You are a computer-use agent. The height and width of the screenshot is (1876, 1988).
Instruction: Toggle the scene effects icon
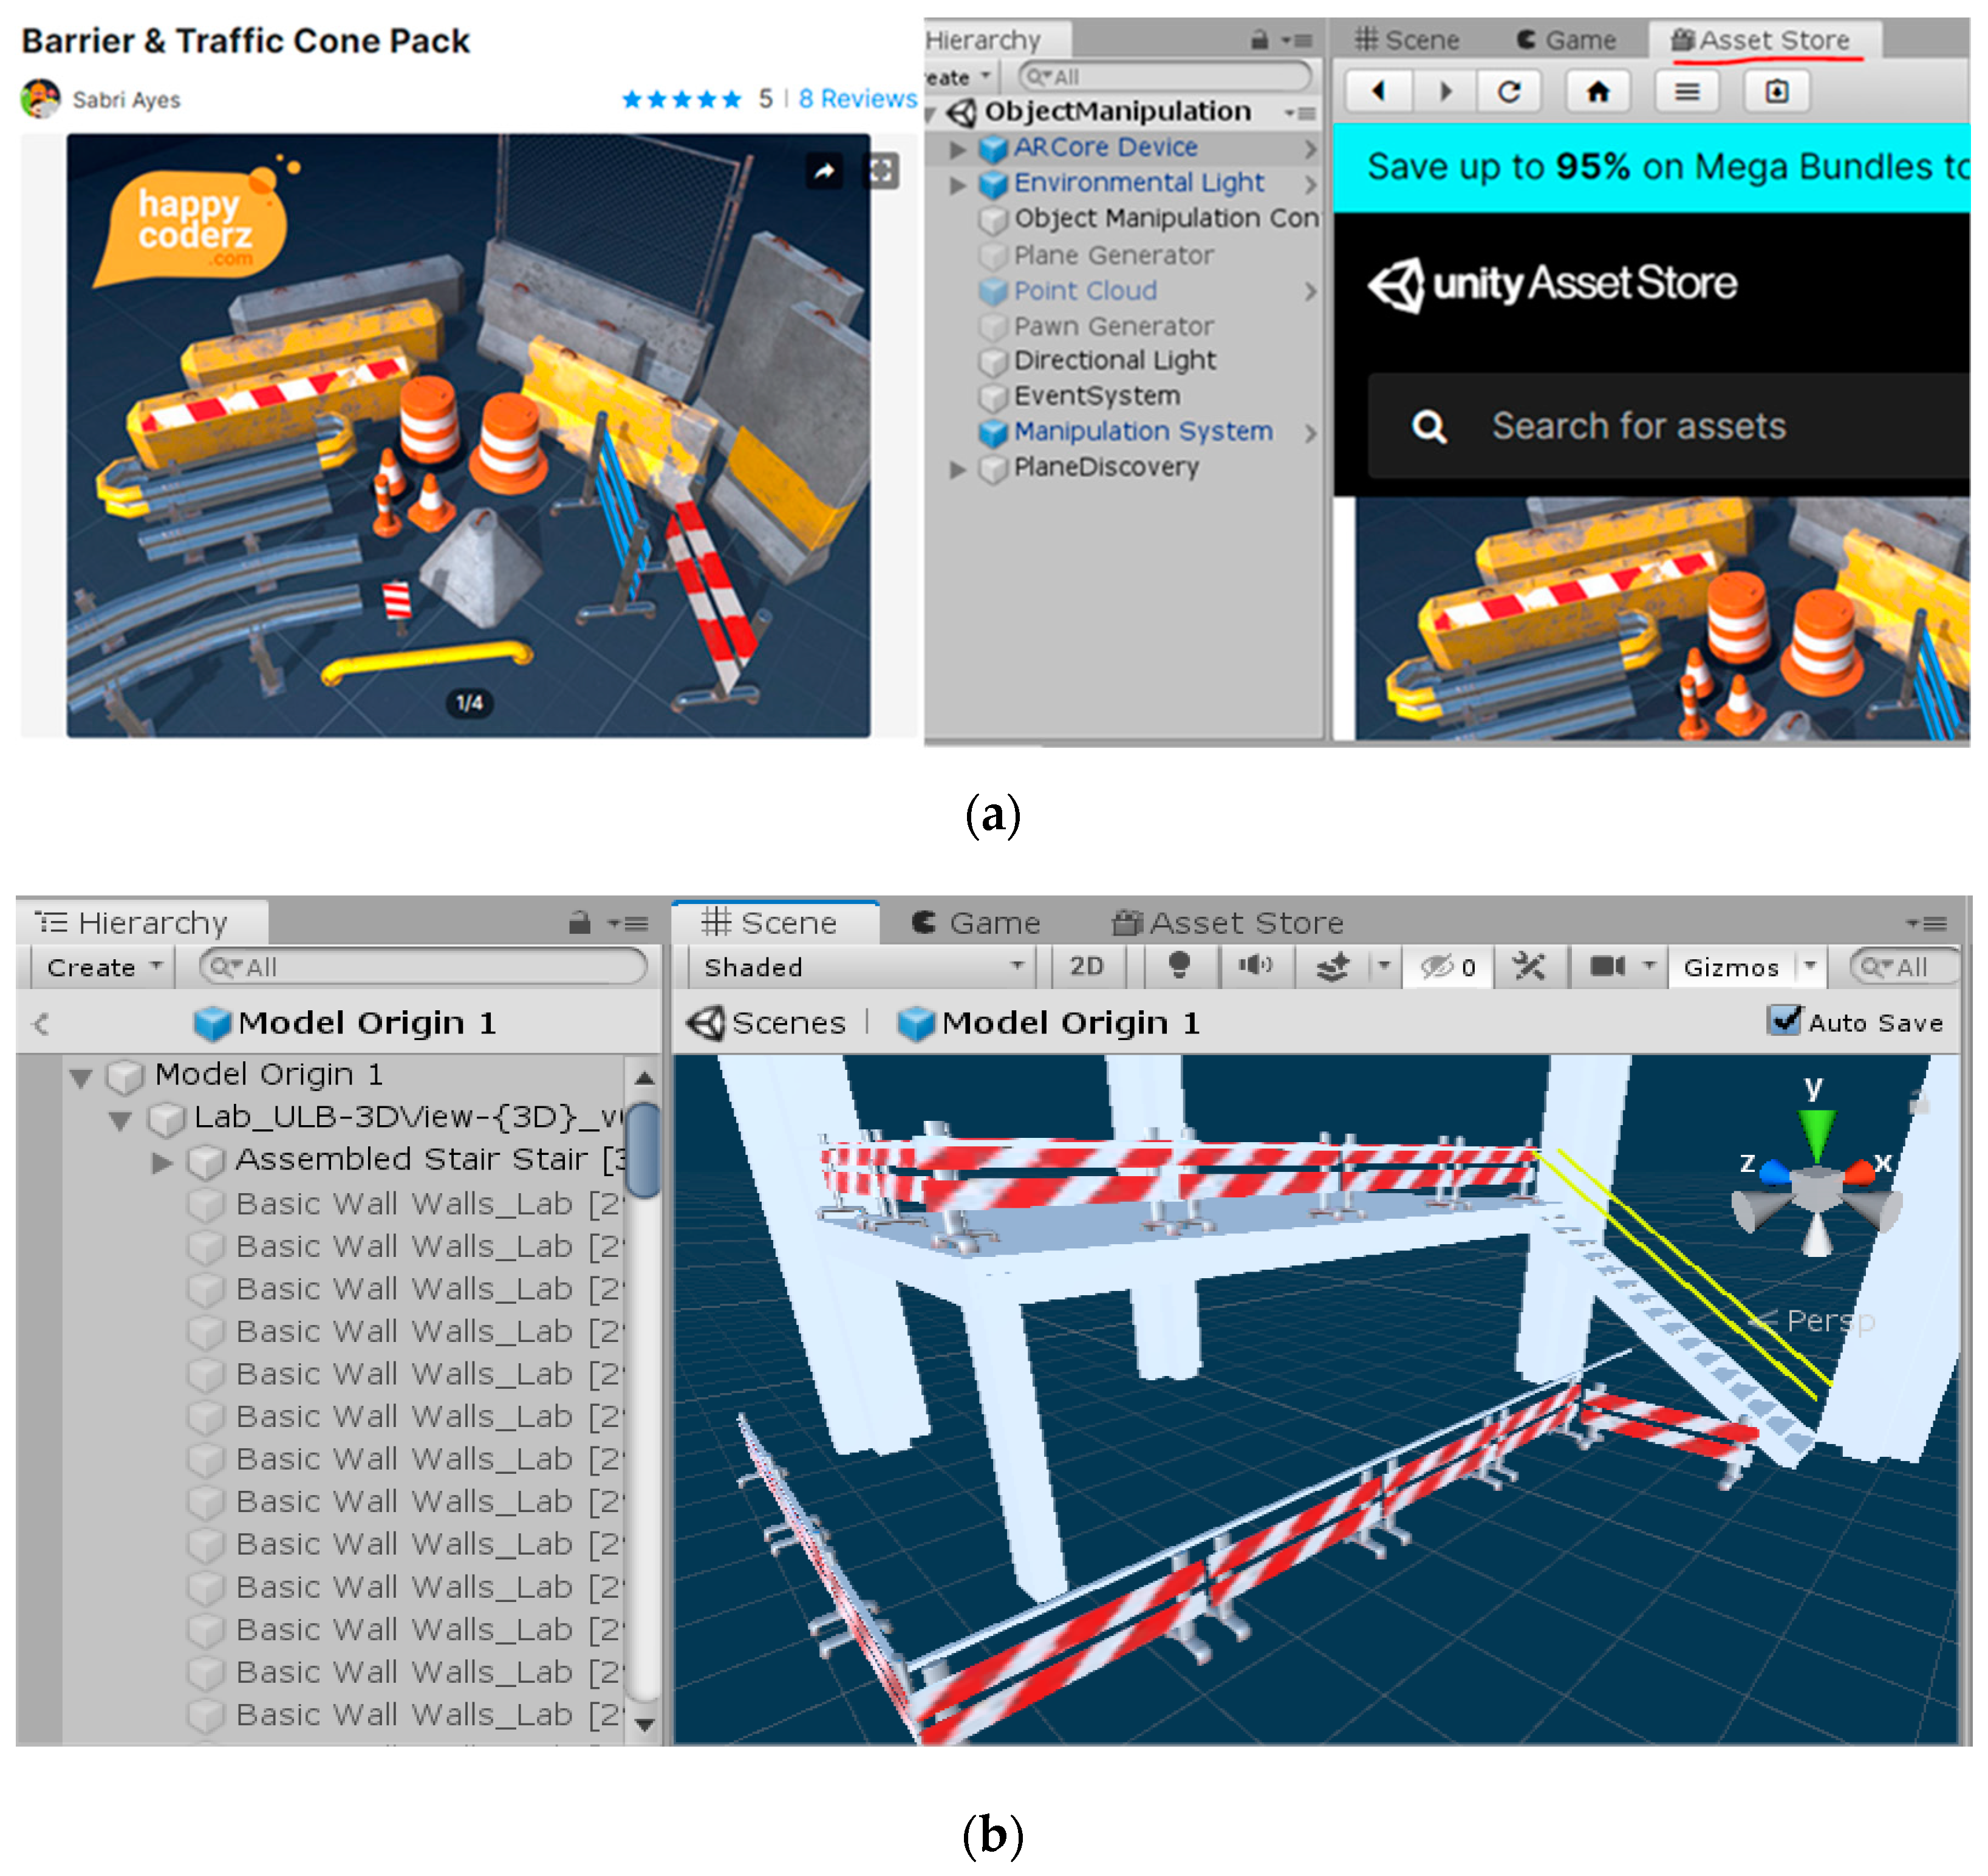(x=1333, y=967)
